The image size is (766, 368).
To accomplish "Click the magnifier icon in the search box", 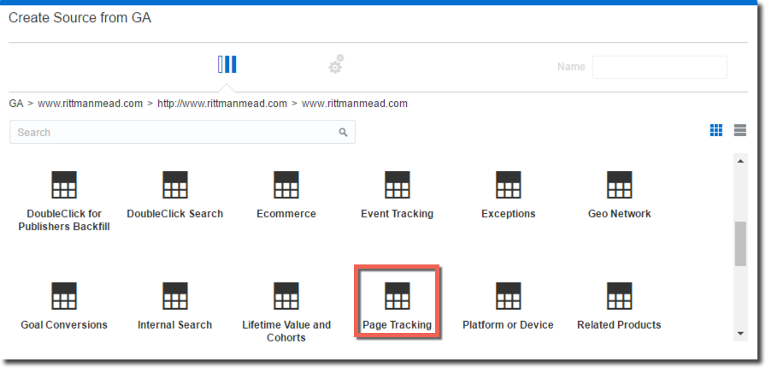I will pos(344,132).
